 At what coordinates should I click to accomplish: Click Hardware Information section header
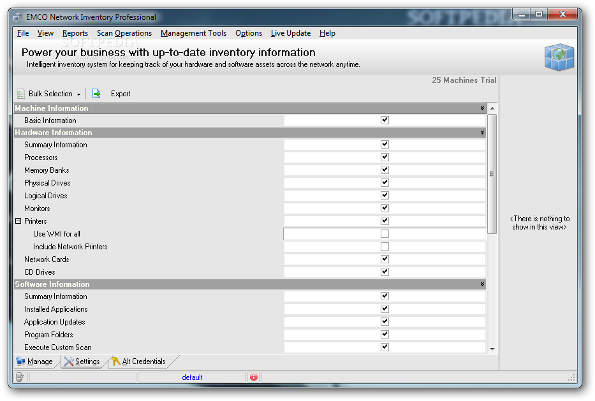(x=250, y=133)
